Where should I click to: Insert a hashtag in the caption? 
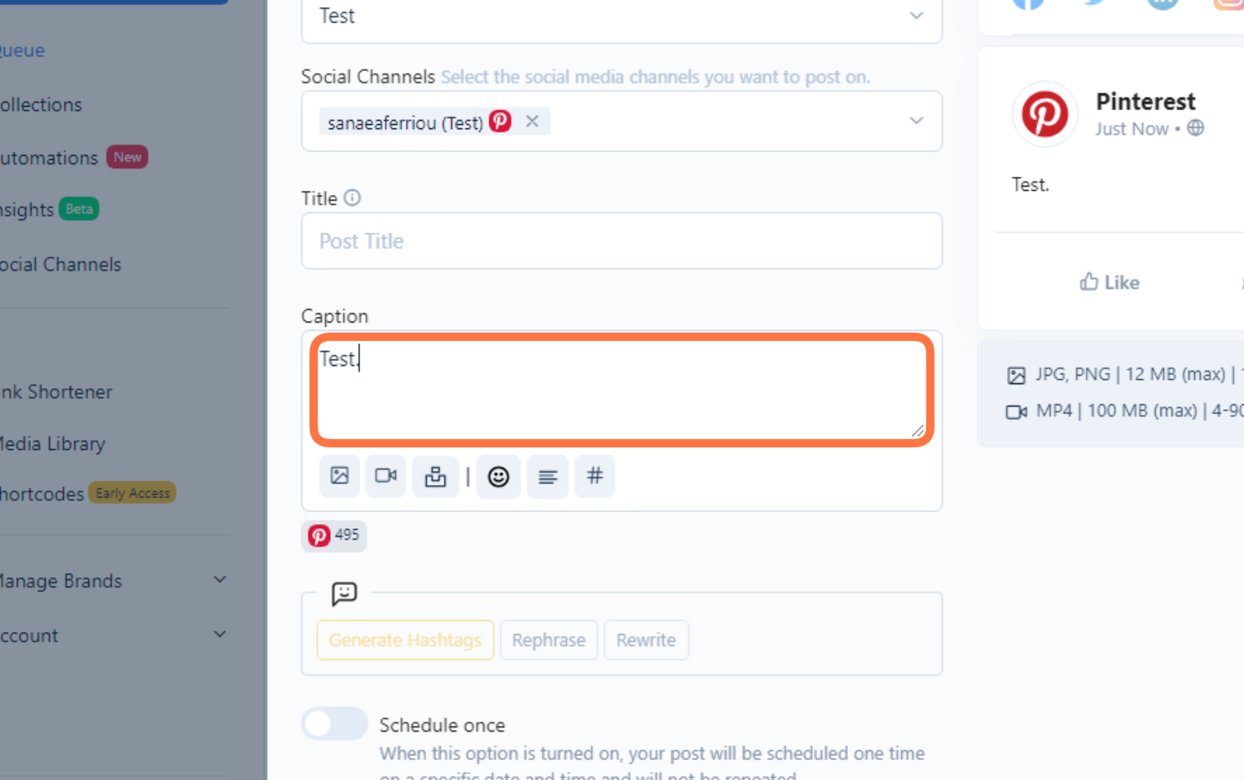tap(594, 476)
